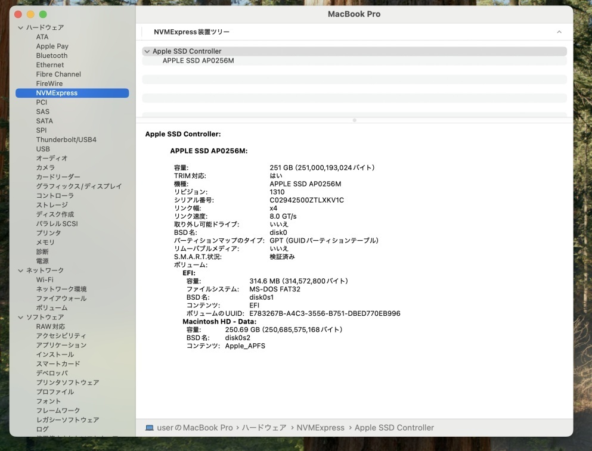Select ATA in the sidebar

click(x=42, y=37)
